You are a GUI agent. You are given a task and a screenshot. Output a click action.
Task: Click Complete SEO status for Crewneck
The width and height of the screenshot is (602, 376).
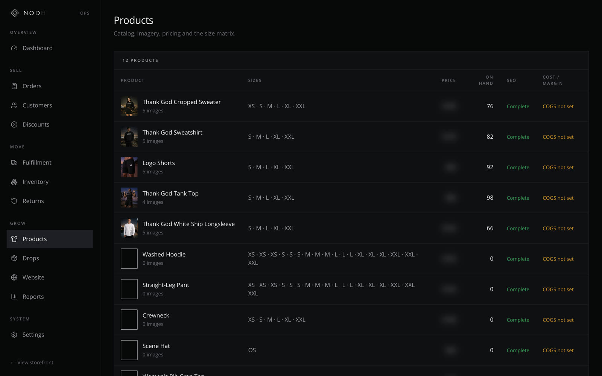(x=518, y=320)
